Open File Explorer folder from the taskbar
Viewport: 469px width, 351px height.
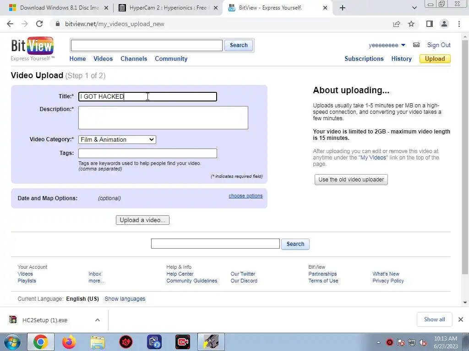click(x=98, y=342)
